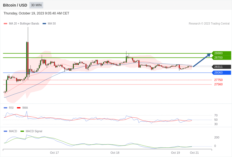Image resolution: width=232 pixels, height=157 pixels.
Task: Select the 28060 blue pivot price label
Action: (221, 73)
